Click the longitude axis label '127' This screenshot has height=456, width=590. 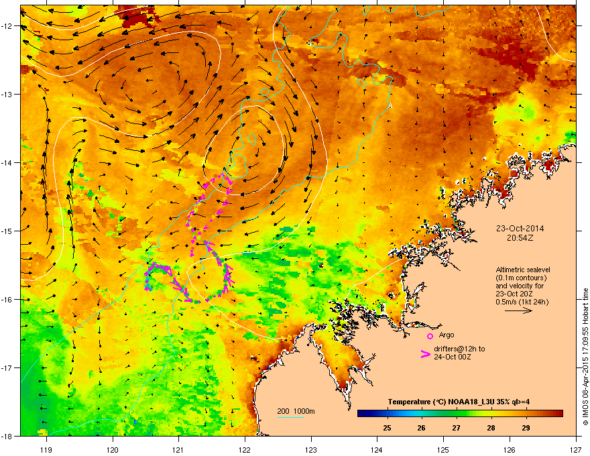click(x=576, y=449)
